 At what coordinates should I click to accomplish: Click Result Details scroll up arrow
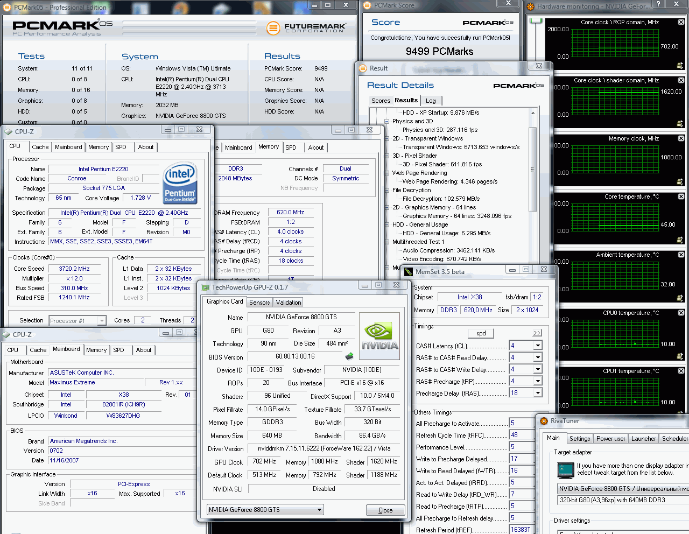tap(533, 113)
